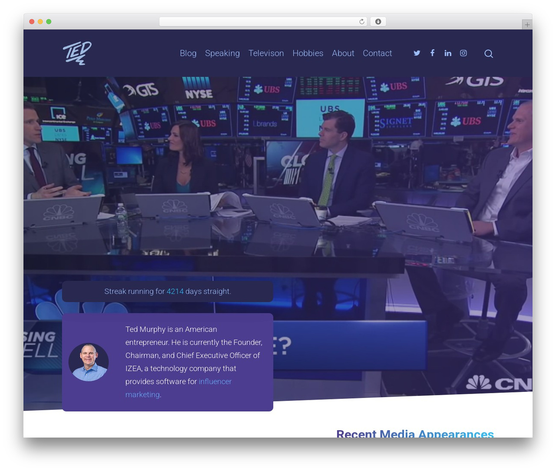Click the TED logo in header
Image resolution: width=556 pixels, height=471 pixels.
coord(77,53)
